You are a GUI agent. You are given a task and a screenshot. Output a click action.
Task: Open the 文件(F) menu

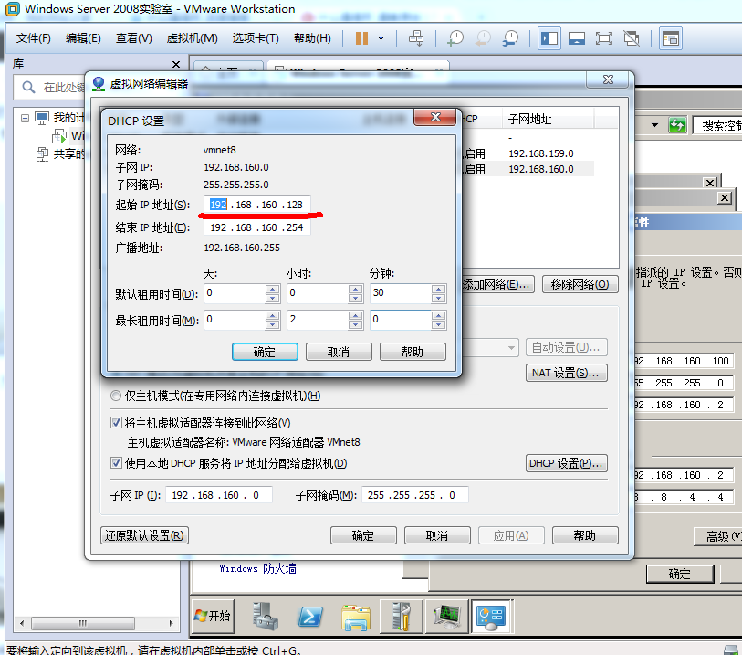point(34,38)
